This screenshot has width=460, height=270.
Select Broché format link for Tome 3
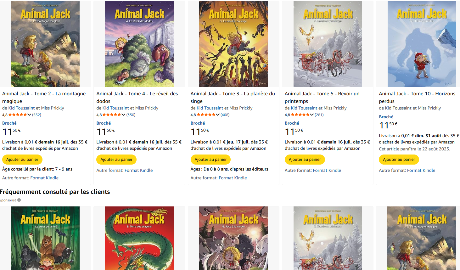198,123
